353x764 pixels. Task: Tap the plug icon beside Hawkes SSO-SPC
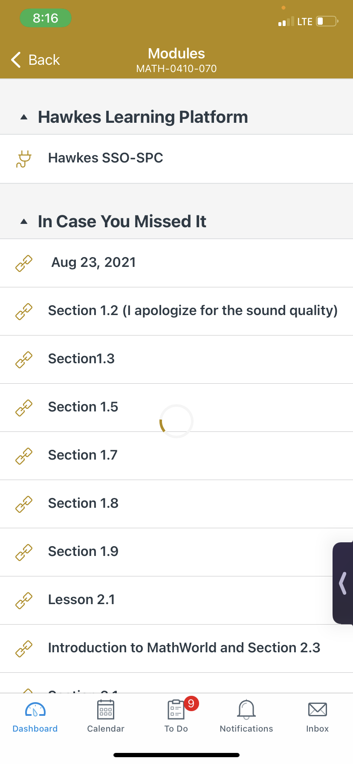tap(24, 159)
